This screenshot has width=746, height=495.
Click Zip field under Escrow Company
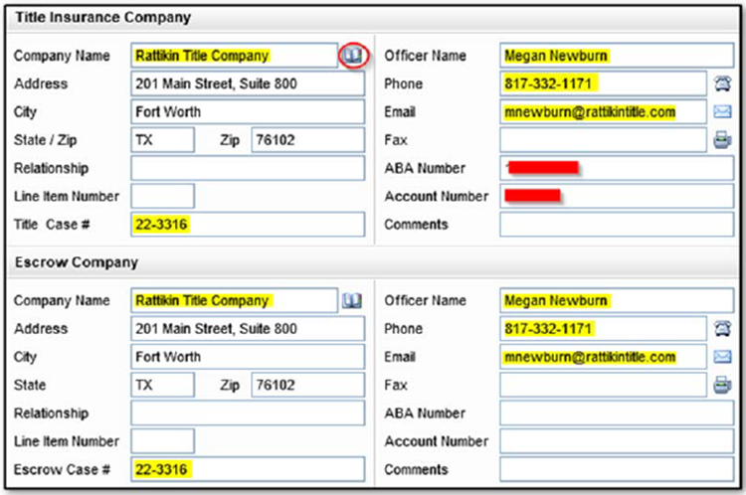[x=307, y=385]
